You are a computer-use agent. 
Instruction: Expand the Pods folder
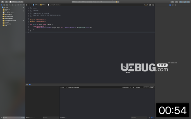point(2,26)
